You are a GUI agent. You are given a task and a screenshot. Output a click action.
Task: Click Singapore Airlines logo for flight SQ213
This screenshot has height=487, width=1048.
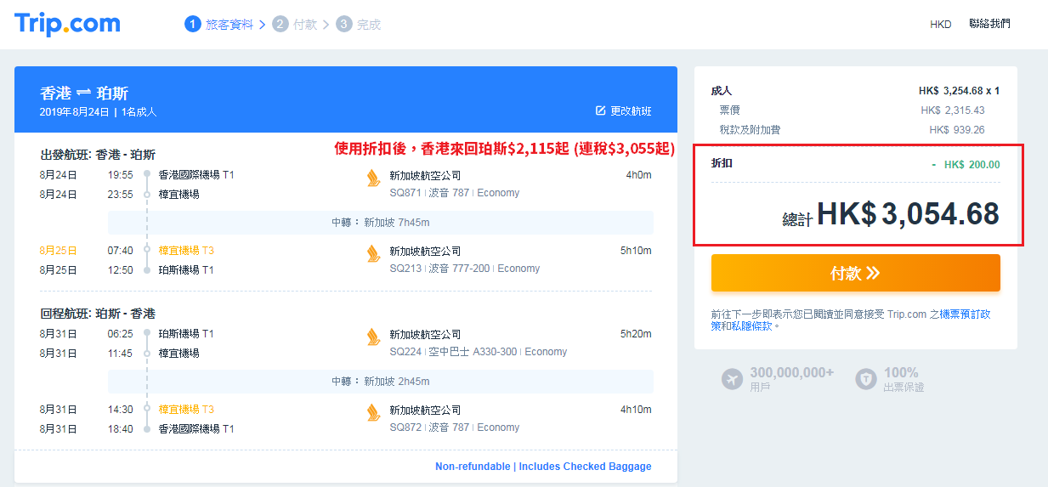point(372,253)
